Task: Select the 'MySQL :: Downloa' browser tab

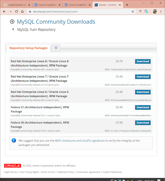Action: coord(108,5)
